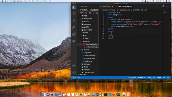This screenshot has height=97, width=172.
Task: Open Trash from the Dock
Action: [128, 94]
